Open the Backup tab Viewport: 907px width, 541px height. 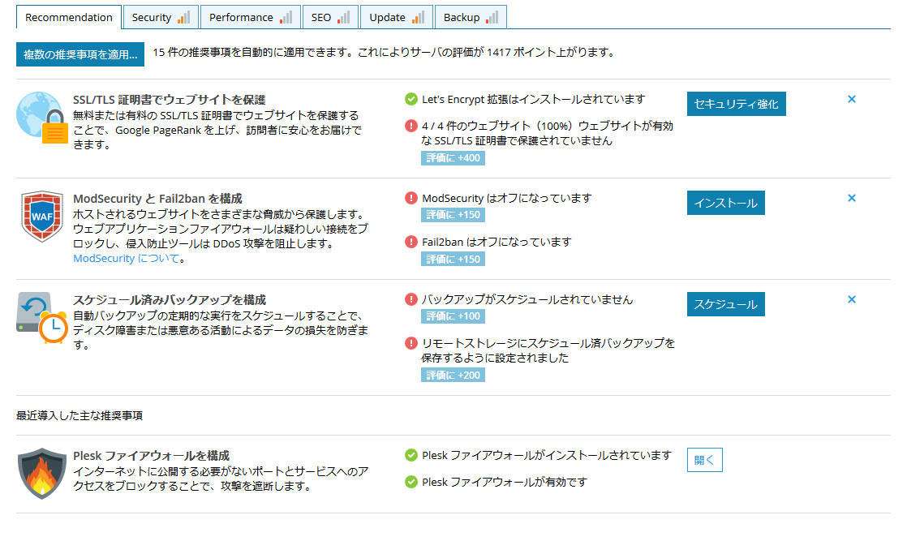coord(470,17)
